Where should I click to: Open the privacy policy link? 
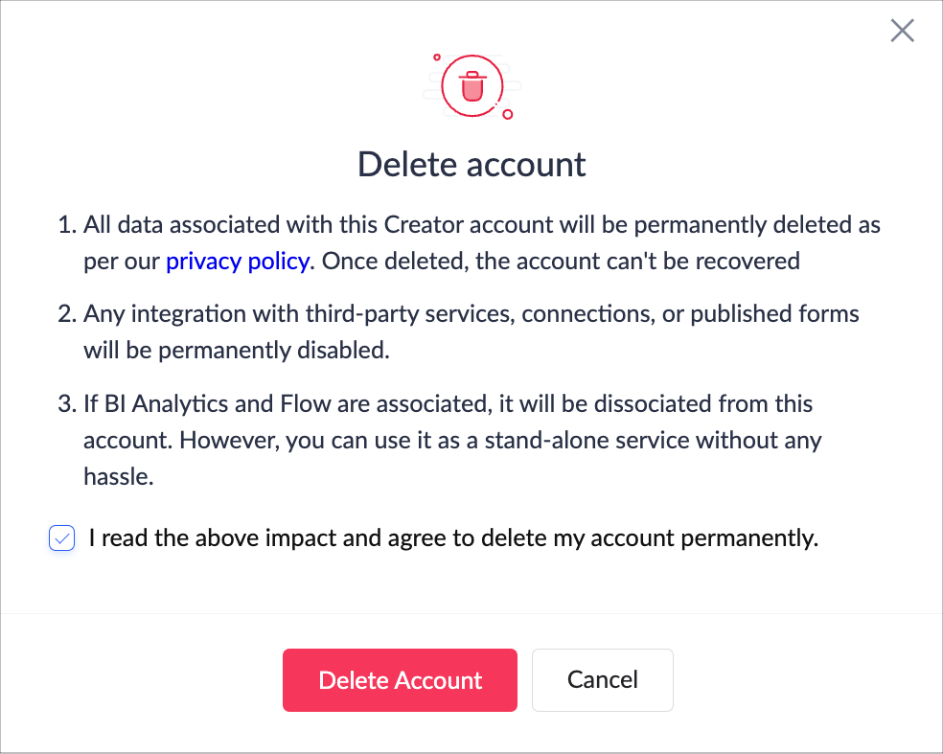point(238,261)
